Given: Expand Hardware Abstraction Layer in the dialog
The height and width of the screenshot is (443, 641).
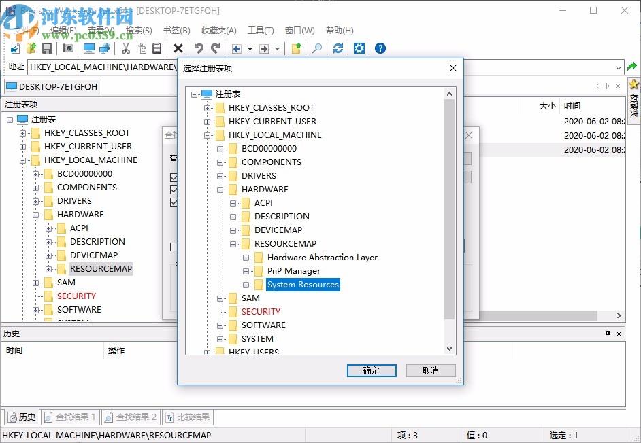Looking at the screenshot, I should click(x=246, y=258).
